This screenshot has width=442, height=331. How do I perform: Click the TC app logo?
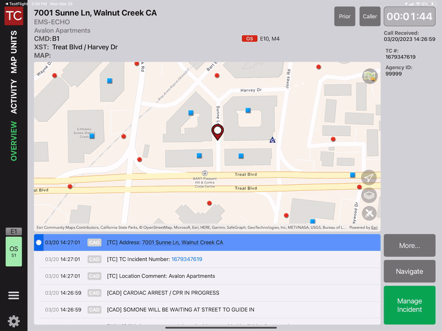click(x=14, y=15)
